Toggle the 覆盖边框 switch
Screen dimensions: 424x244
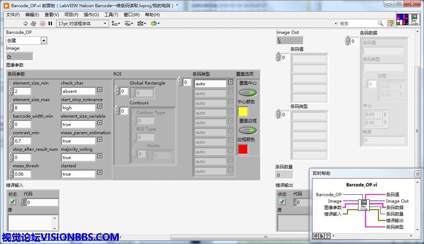click(248, 130)
